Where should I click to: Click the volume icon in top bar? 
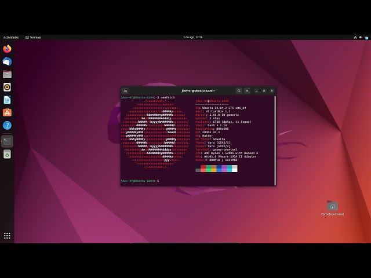[361, 37]
